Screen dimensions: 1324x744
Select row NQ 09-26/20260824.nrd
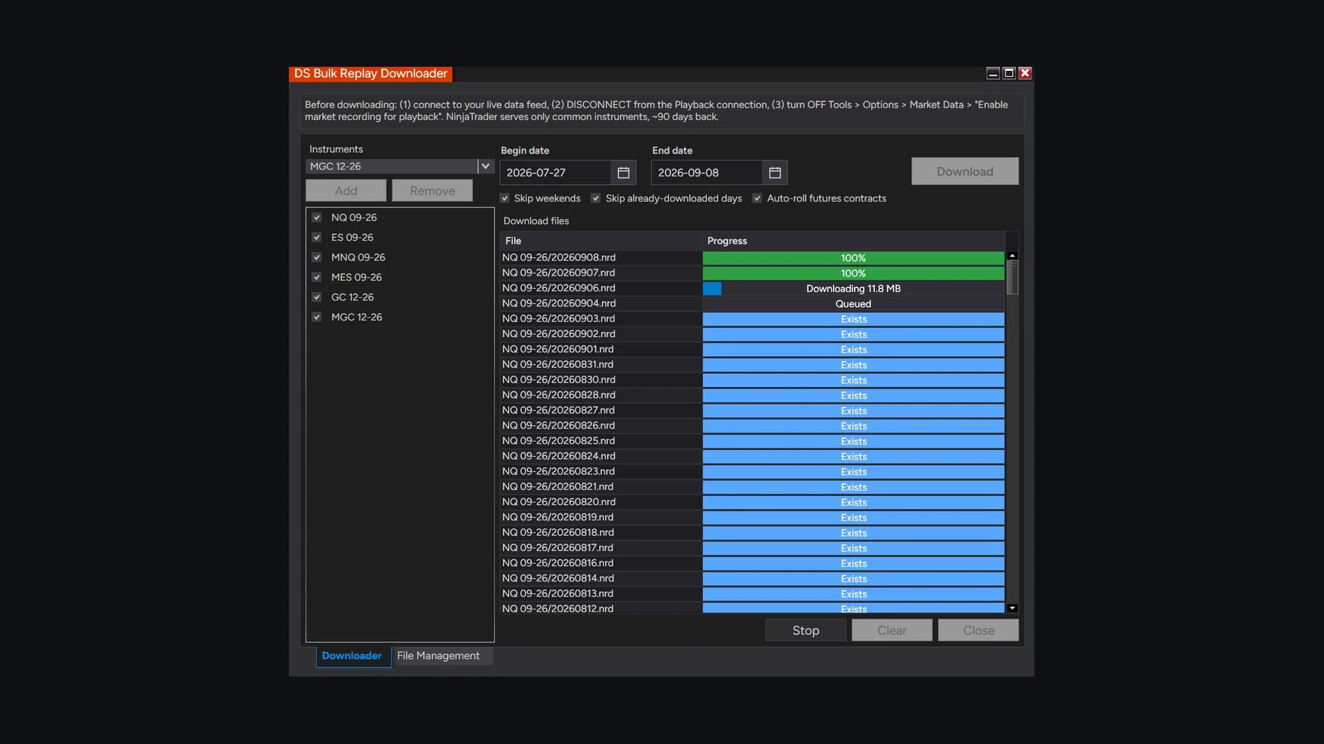point(752,456)
